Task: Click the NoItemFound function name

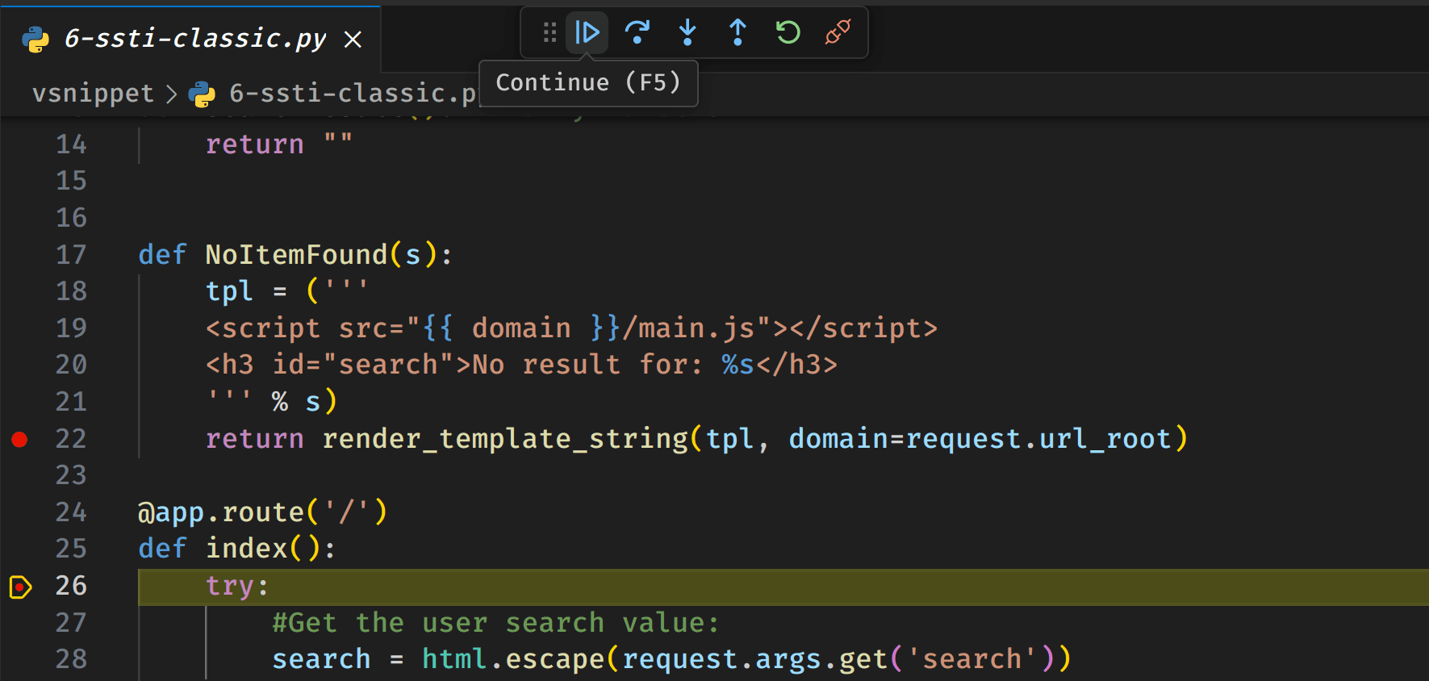Action: [x=296, y=255]
